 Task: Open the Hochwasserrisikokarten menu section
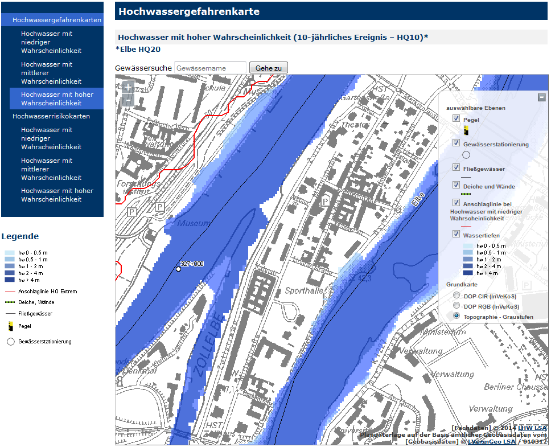click(51, 116)
